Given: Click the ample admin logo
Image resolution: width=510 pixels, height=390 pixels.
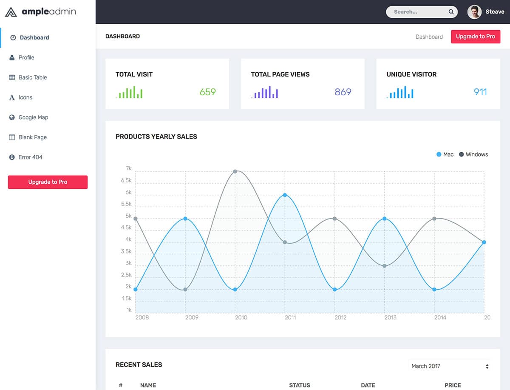Looking at the screenshot, I should pyautogui.click(x=40, y=12).
